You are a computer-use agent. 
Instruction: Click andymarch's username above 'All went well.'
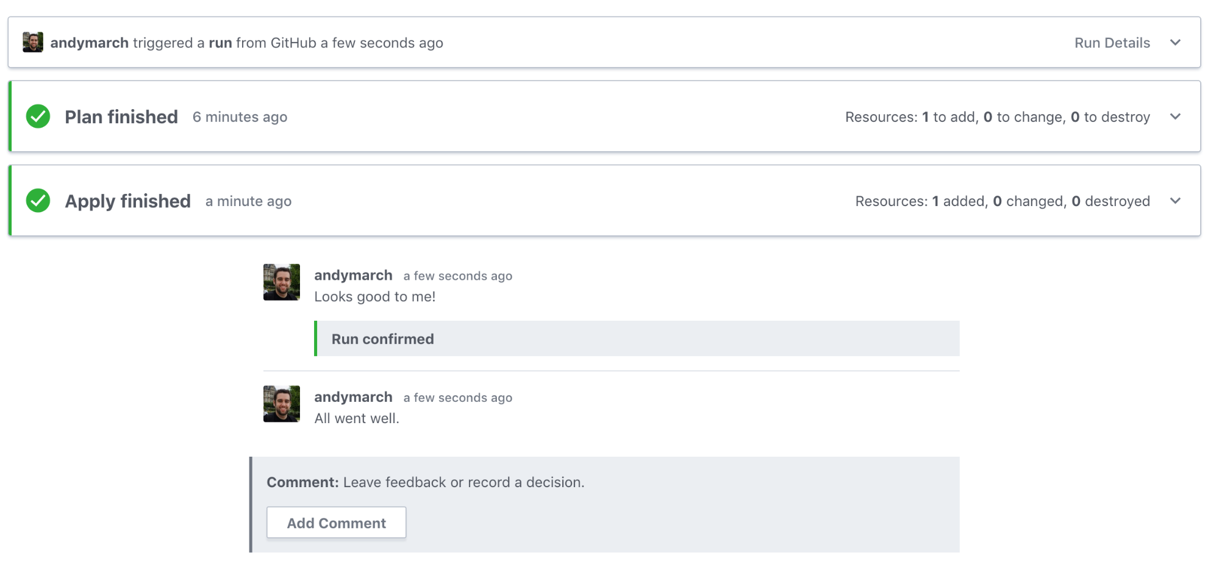coord(353,397)
